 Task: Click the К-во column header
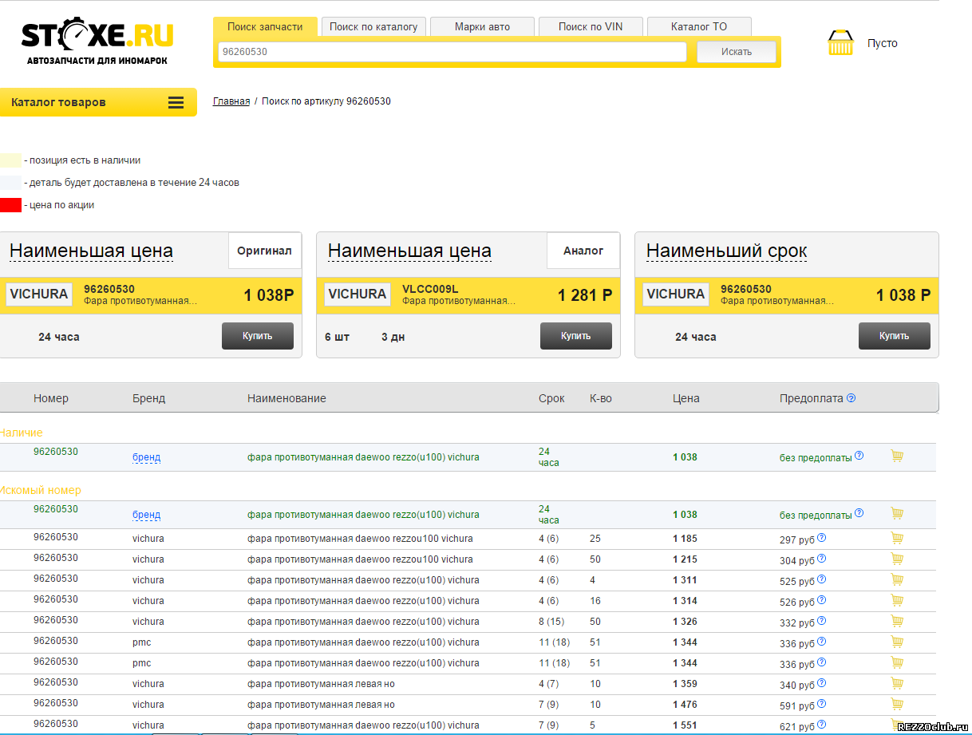point(601,398)
